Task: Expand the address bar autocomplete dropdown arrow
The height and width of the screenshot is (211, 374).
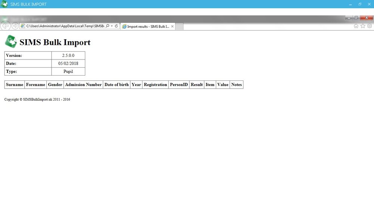Action: [x=111, y=26]
